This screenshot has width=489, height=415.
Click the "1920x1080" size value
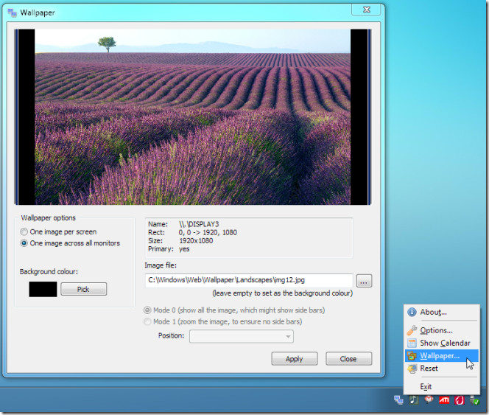point(196,241)
